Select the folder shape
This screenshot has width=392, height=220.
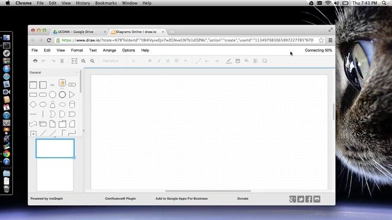tap(62, 123)
